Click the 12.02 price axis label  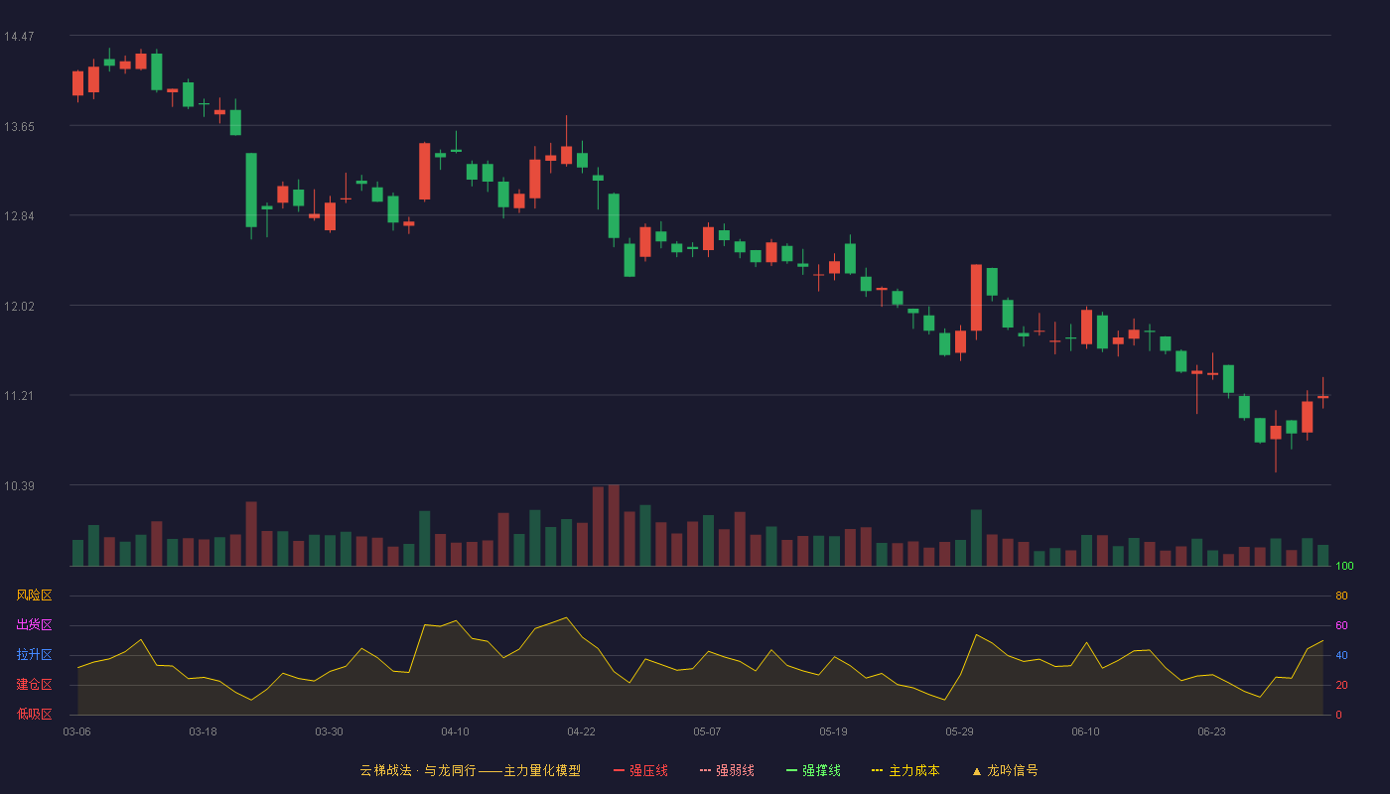(x=19, y=307)
